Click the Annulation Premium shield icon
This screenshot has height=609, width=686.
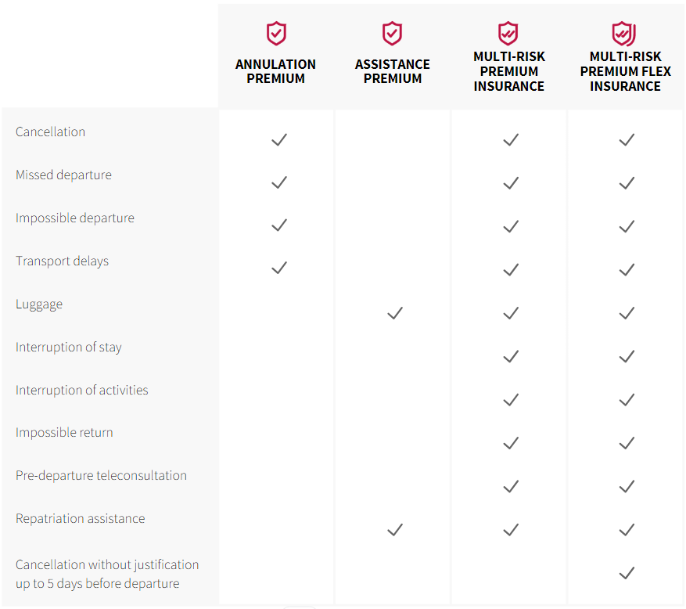pos(276,34)
